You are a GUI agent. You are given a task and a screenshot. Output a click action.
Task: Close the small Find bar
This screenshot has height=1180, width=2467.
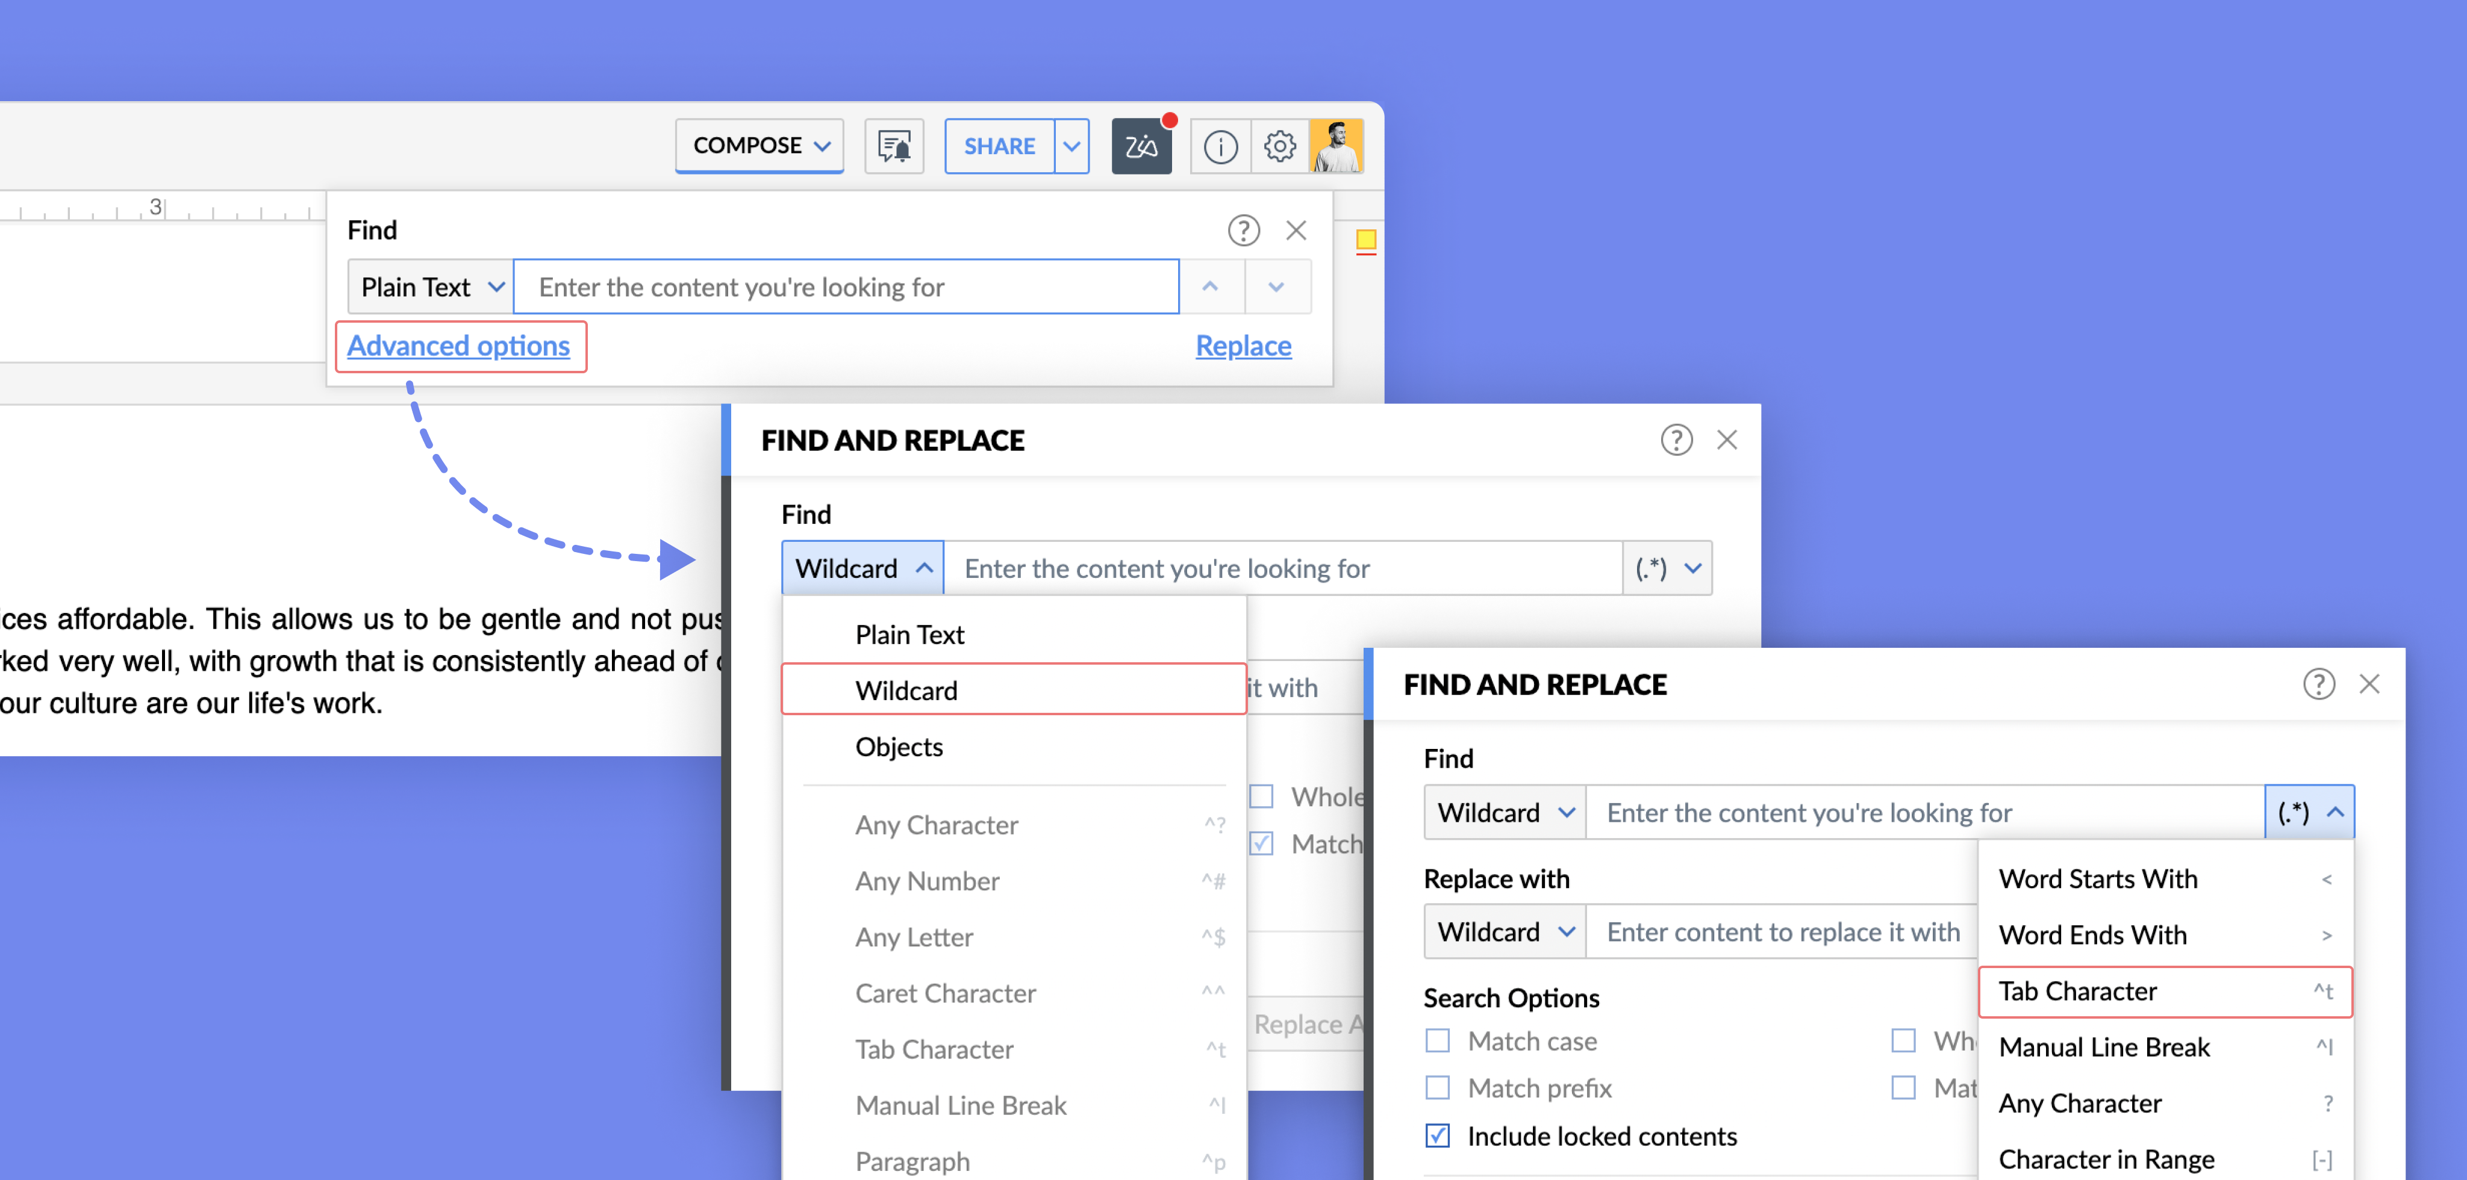1296,231
